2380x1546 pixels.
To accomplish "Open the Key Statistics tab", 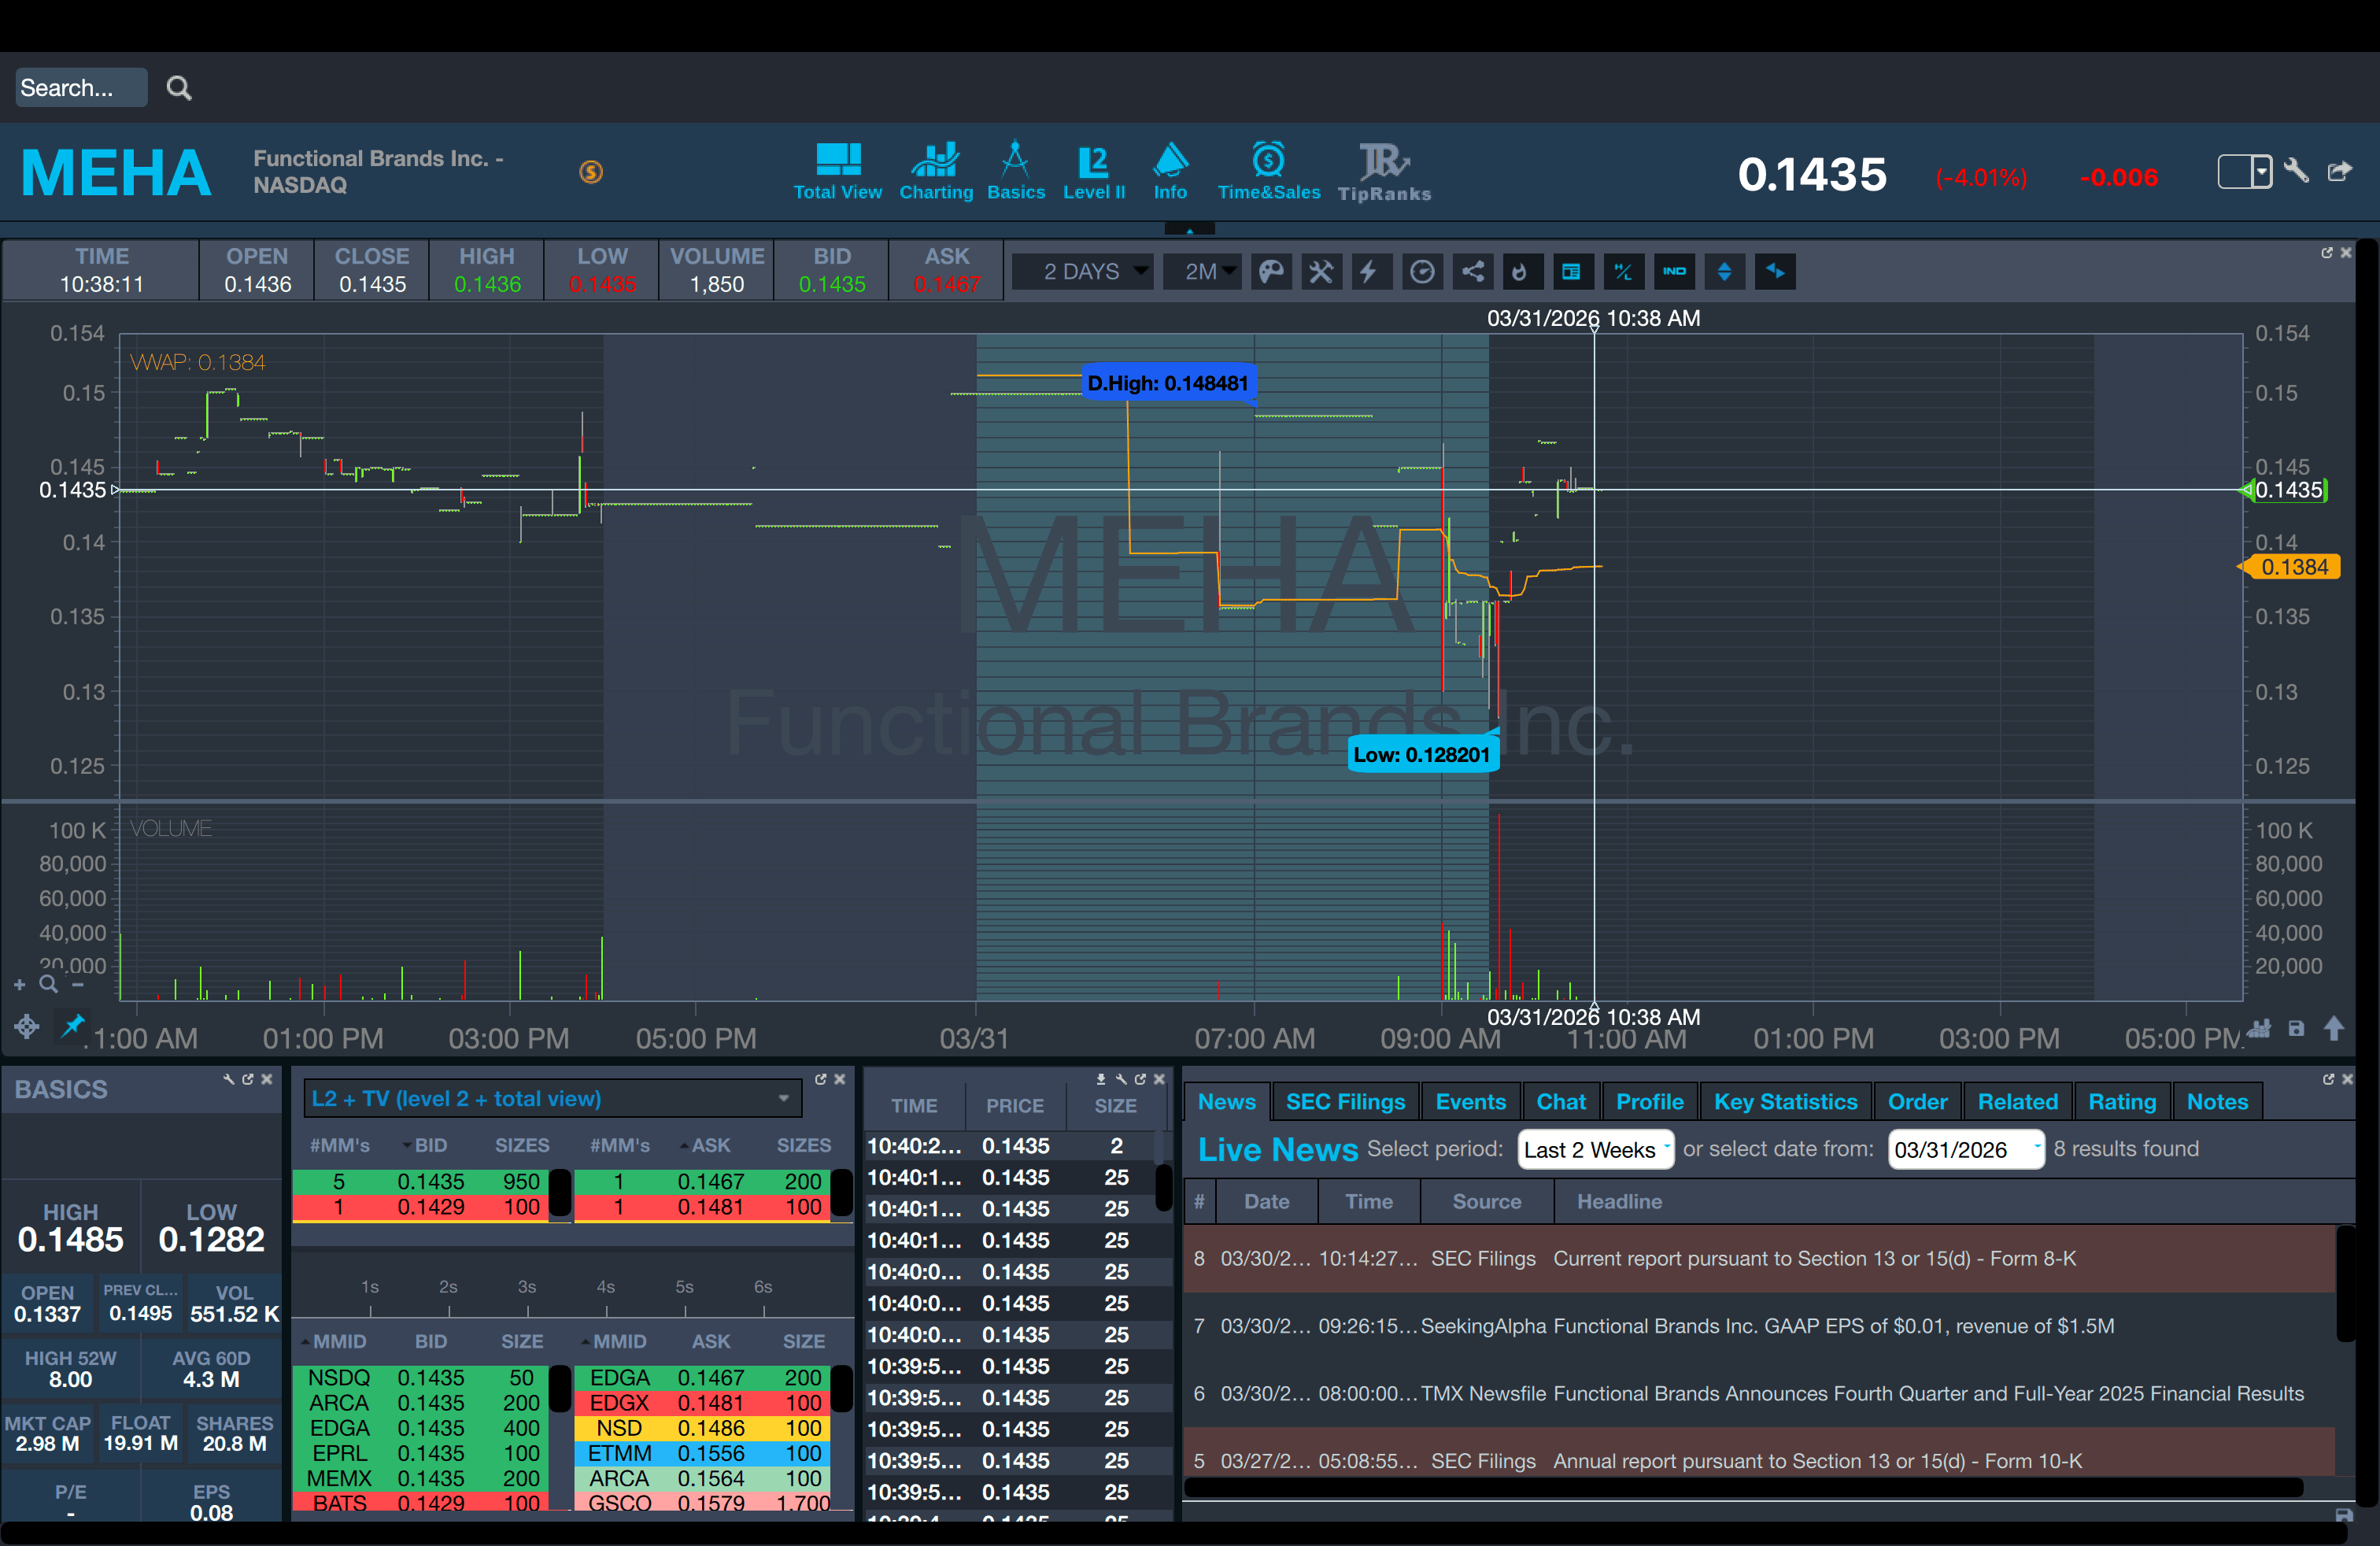I will coord(1785,1102).
